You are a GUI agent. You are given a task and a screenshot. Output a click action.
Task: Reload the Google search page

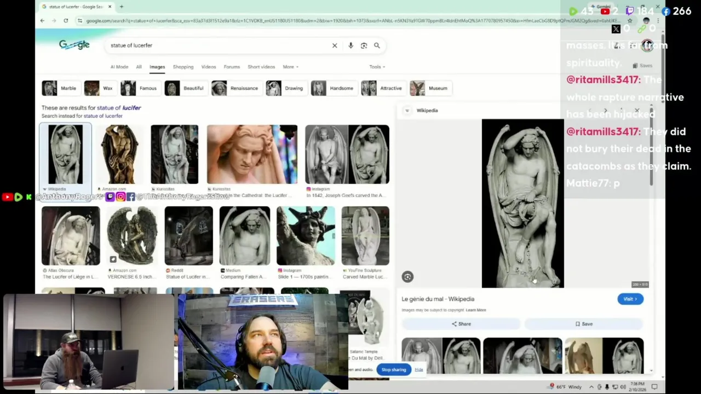(66, 21)
